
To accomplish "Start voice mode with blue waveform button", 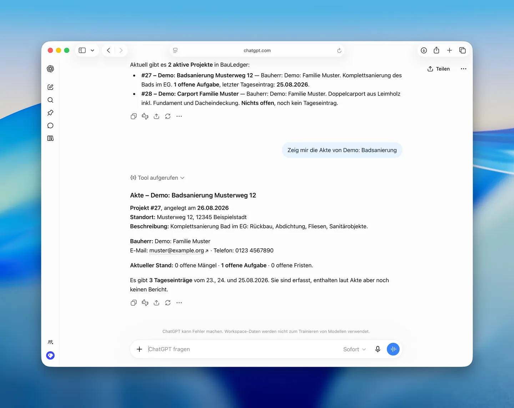I will (x=393, y=349).
